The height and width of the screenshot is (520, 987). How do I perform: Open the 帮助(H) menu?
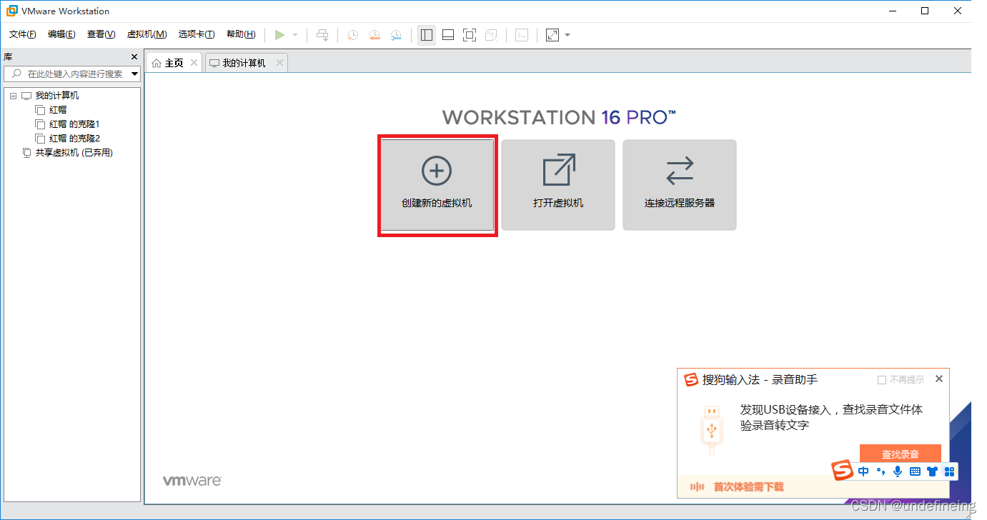pos(241,34)
